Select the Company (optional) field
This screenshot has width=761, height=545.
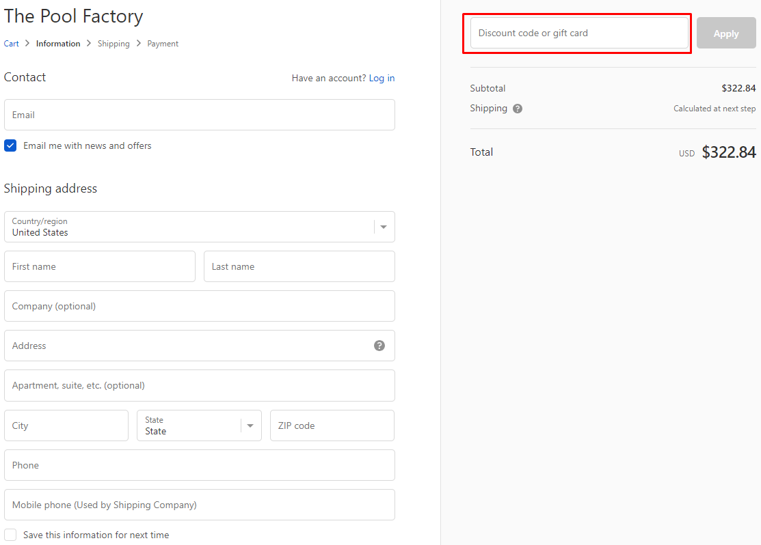(199, 306)
